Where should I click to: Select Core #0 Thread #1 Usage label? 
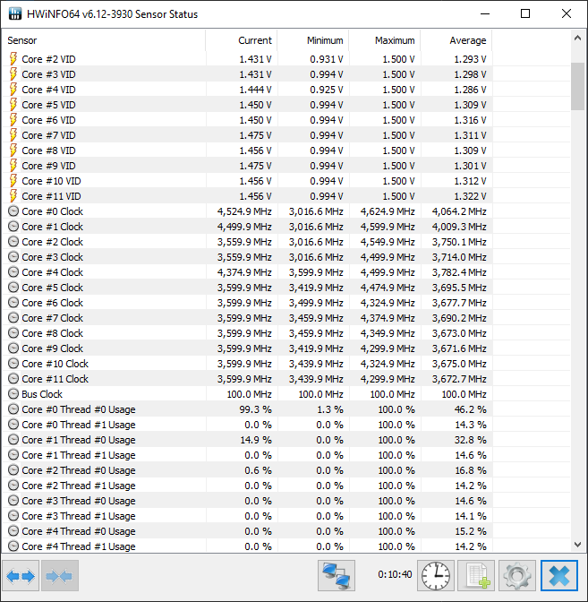(79, 425)
